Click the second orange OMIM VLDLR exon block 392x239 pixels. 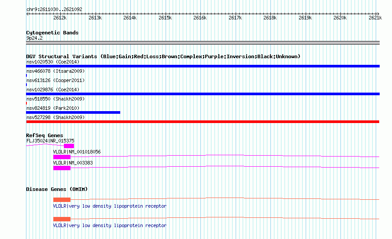(x=62, y=219)
